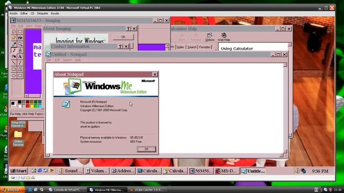
Task: Open the Ayuda menu in Virtual PC
Action: click(x=55, y=13)
